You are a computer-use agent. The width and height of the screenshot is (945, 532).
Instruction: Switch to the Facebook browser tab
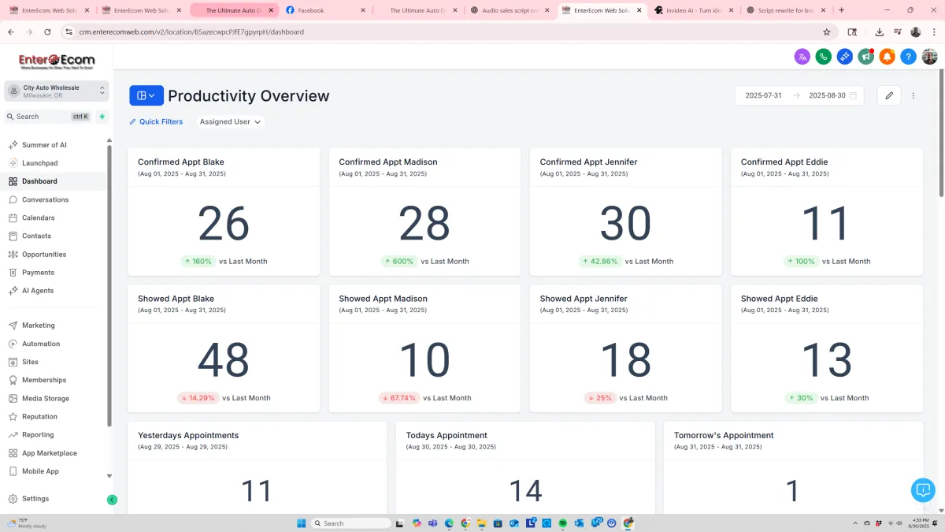tap(324, 10)
